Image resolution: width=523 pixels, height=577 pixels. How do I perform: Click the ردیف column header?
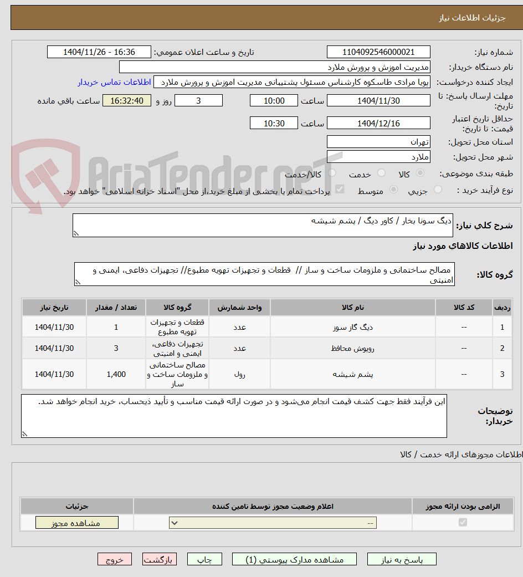tap(502, 307)
